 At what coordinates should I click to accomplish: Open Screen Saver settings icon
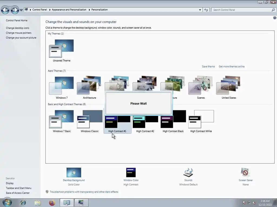click(x=246, y=172)
